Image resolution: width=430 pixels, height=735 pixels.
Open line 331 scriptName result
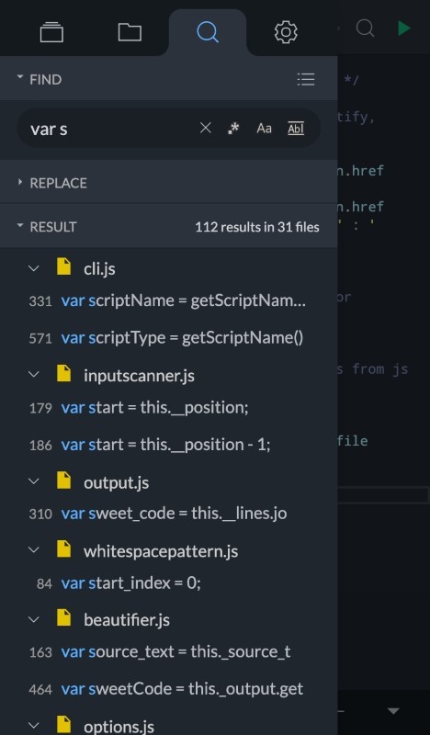tap(168, 300)
